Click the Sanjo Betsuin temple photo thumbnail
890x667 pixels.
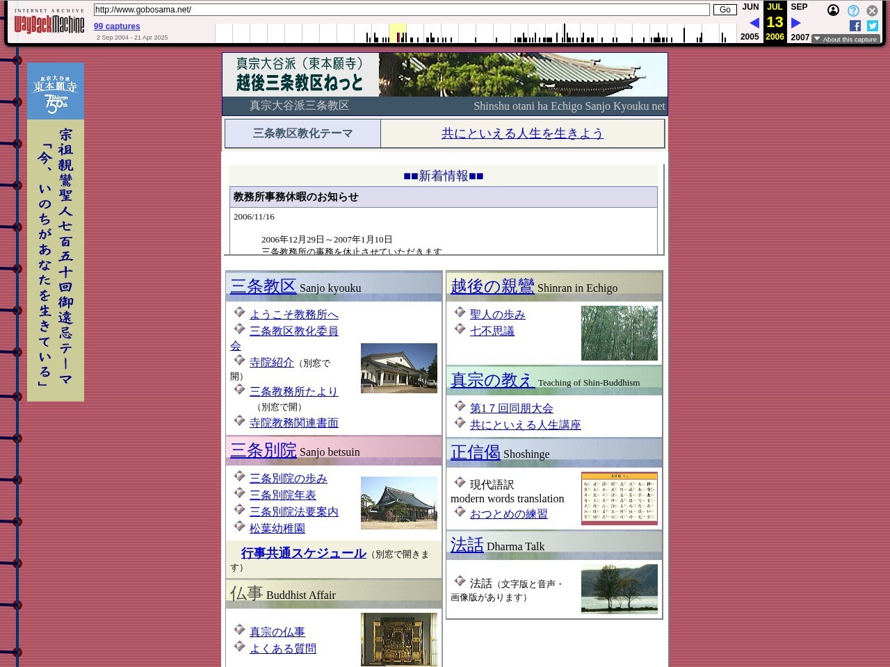pos(398,502)
